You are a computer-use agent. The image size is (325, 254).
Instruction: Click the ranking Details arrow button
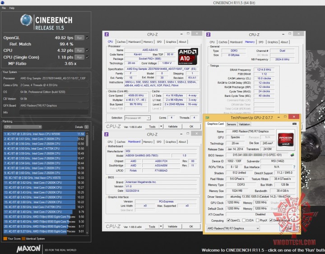coord(87,127)
